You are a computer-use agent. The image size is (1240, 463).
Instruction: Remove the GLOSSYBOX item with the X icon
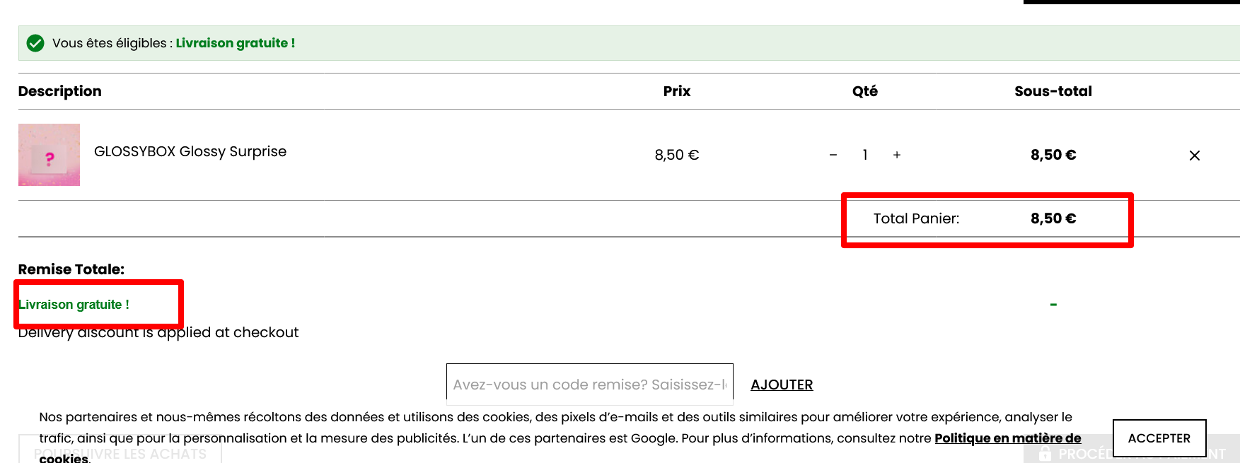coord(1194,155)
